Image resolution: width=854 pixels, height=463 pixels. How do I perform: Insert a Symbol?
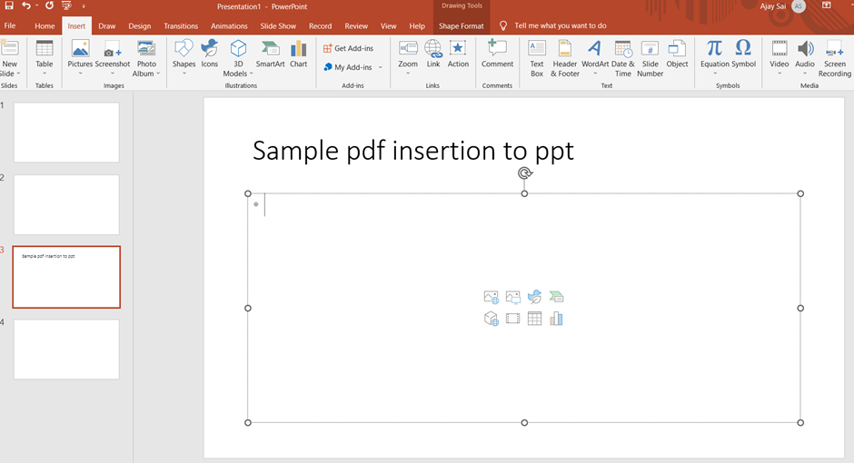point(743,54)
